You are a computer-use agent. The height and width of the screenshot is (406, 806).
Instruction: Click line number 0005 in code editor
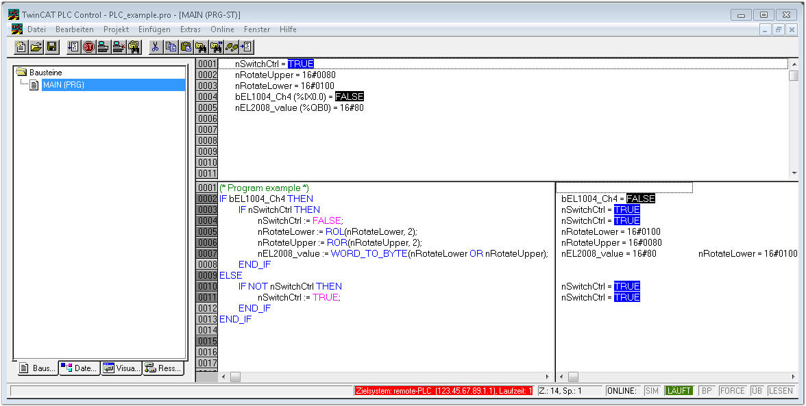(207, 231)
